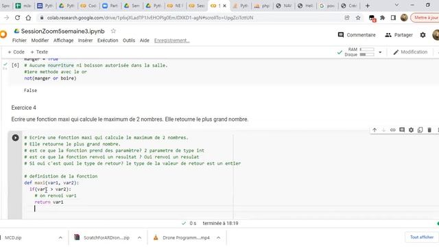
Task: Open options for ScratchForARDron zip download
Action: click(x=139, y=238)
